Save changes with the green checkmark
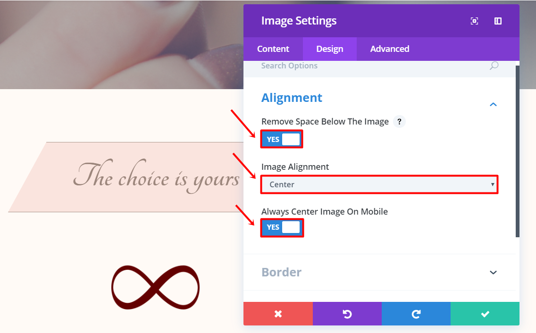This screenshot has height=333, width=536. pyautogui.click(x=485, y=314)
